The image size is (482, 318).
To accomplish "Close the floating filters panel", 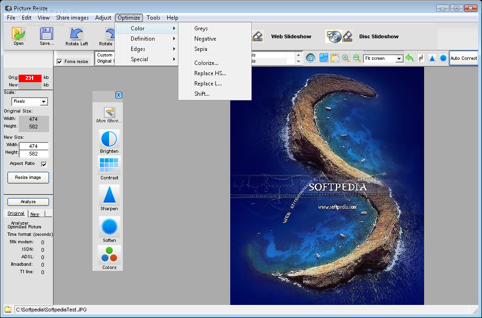I will 119,95.
